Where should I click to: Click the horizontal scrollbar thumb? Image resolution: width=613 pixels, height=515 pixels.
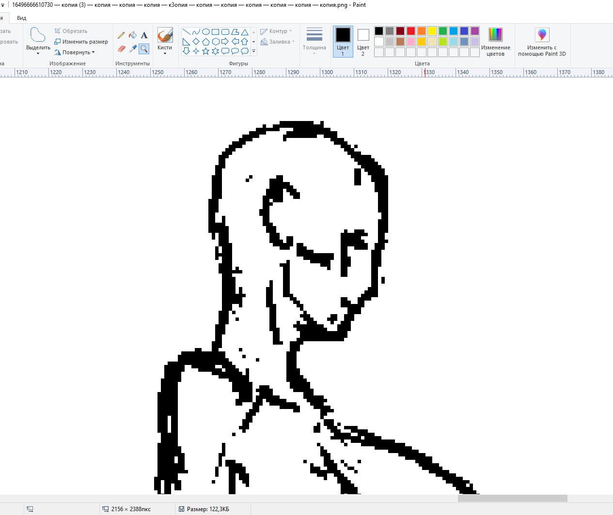pos(512,498)
